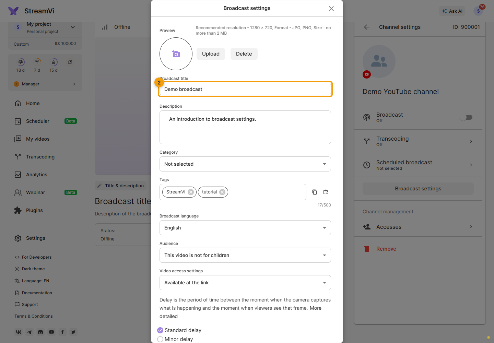Open the Accesses channel management row
The height and width of the screenshot is (343, 494).
click(418, 227)
